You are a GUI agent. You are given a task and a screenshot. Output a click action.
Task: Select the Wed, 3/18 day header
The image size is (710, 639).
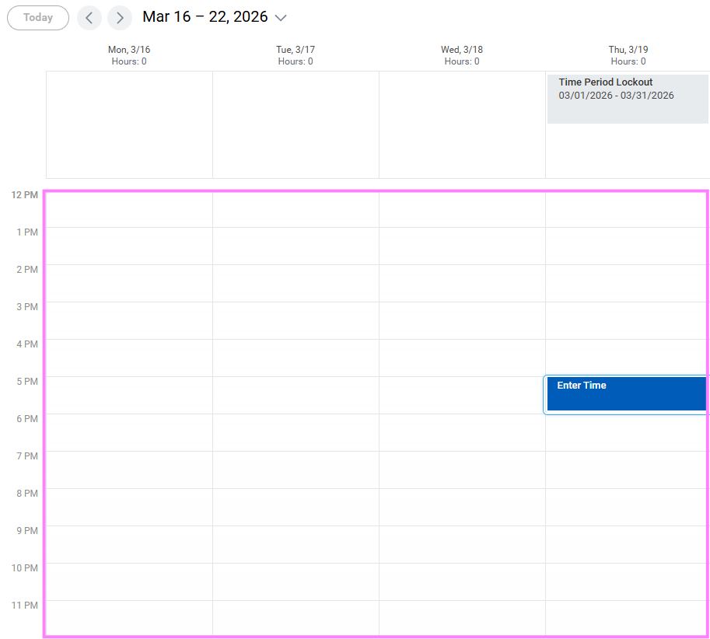click(x=462, y=55)
